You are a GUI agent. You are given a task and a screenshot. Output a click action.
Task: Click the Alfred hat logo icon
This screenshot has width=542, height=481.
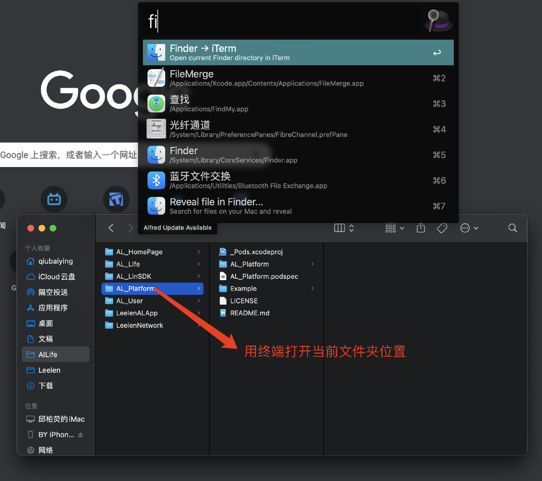tap(439, 20)
